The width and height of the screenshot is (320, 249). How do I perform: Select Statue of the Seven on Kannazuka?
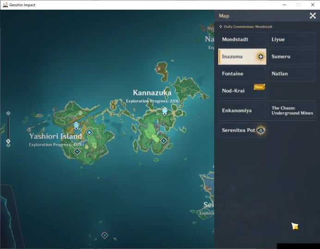point(165,112)
